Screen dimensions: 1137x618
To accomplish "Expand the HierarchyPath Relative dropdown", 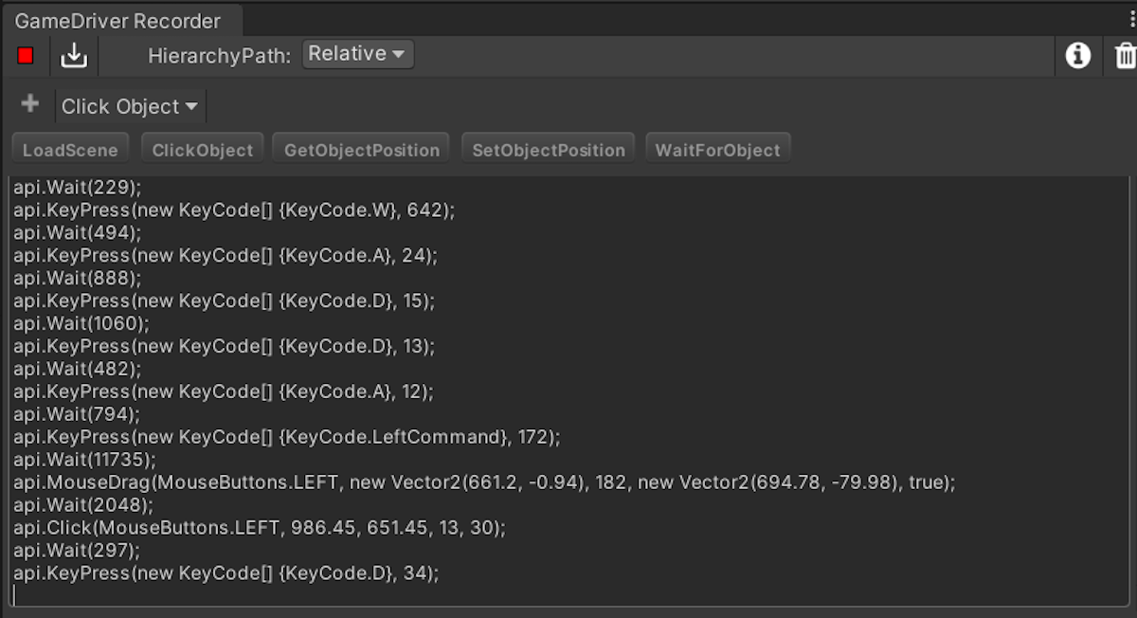I will coord(357,54).
